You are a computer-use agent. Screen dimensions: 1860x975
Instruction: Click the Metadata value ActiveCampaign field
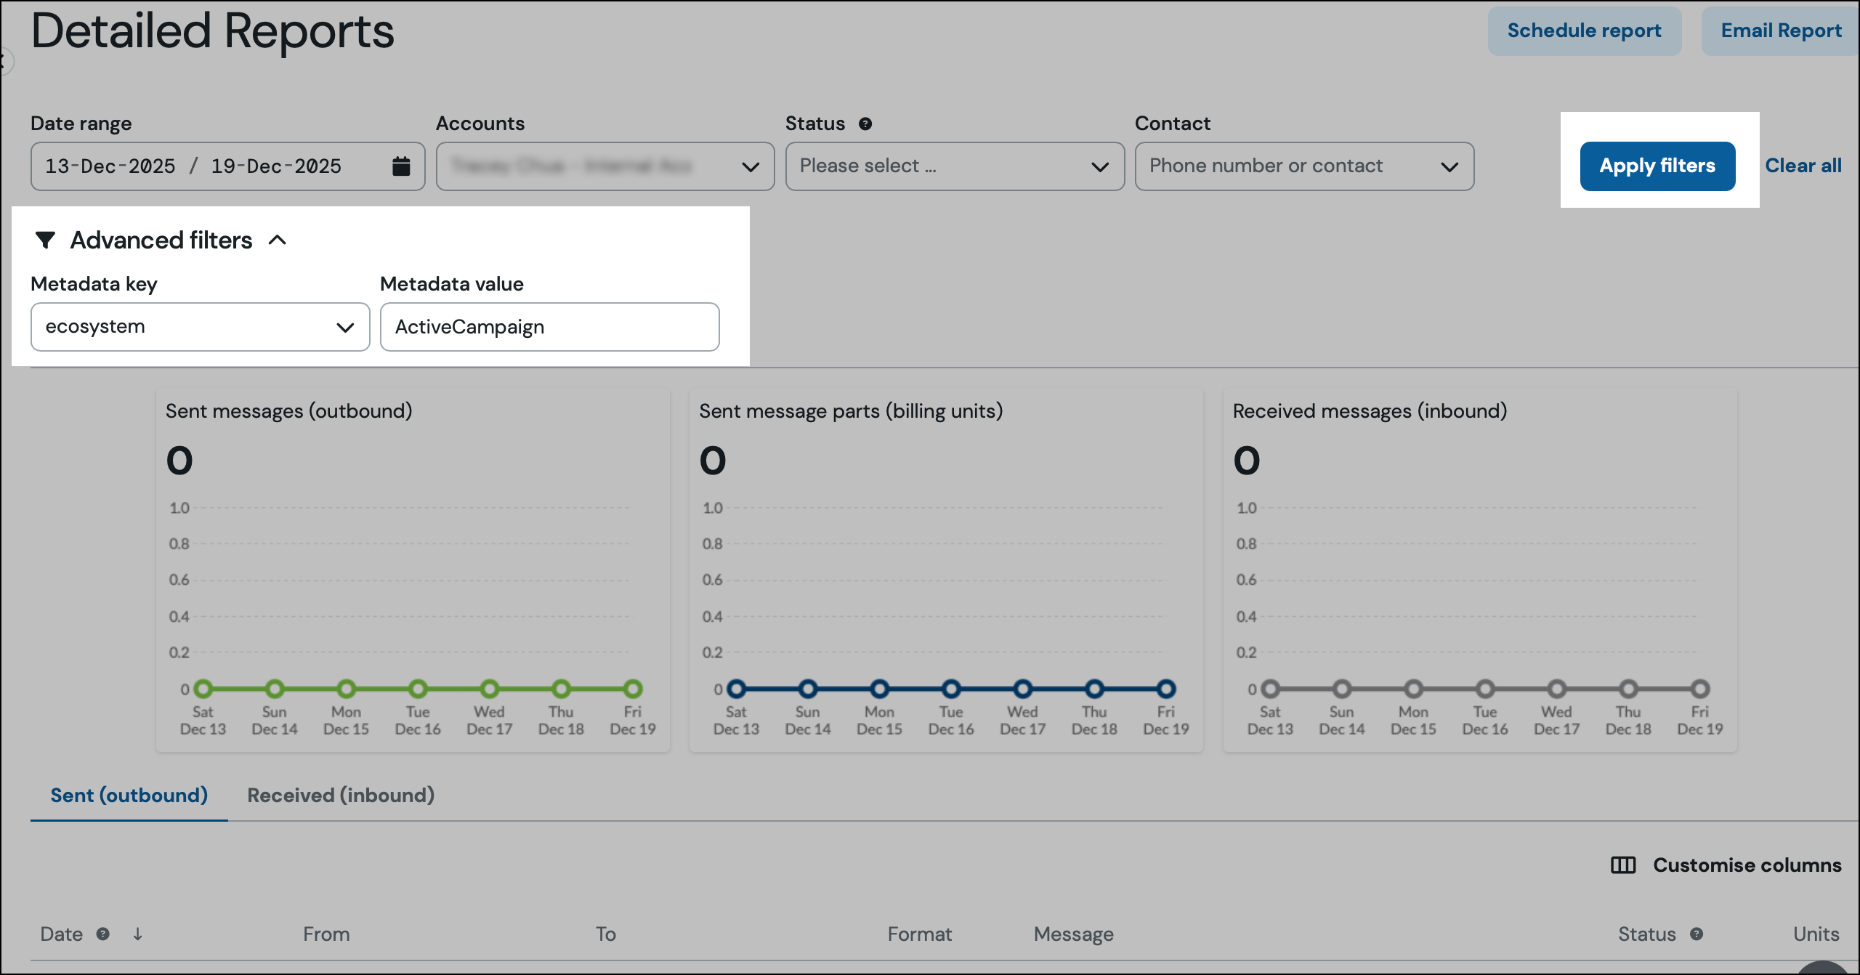coord(550,327)
